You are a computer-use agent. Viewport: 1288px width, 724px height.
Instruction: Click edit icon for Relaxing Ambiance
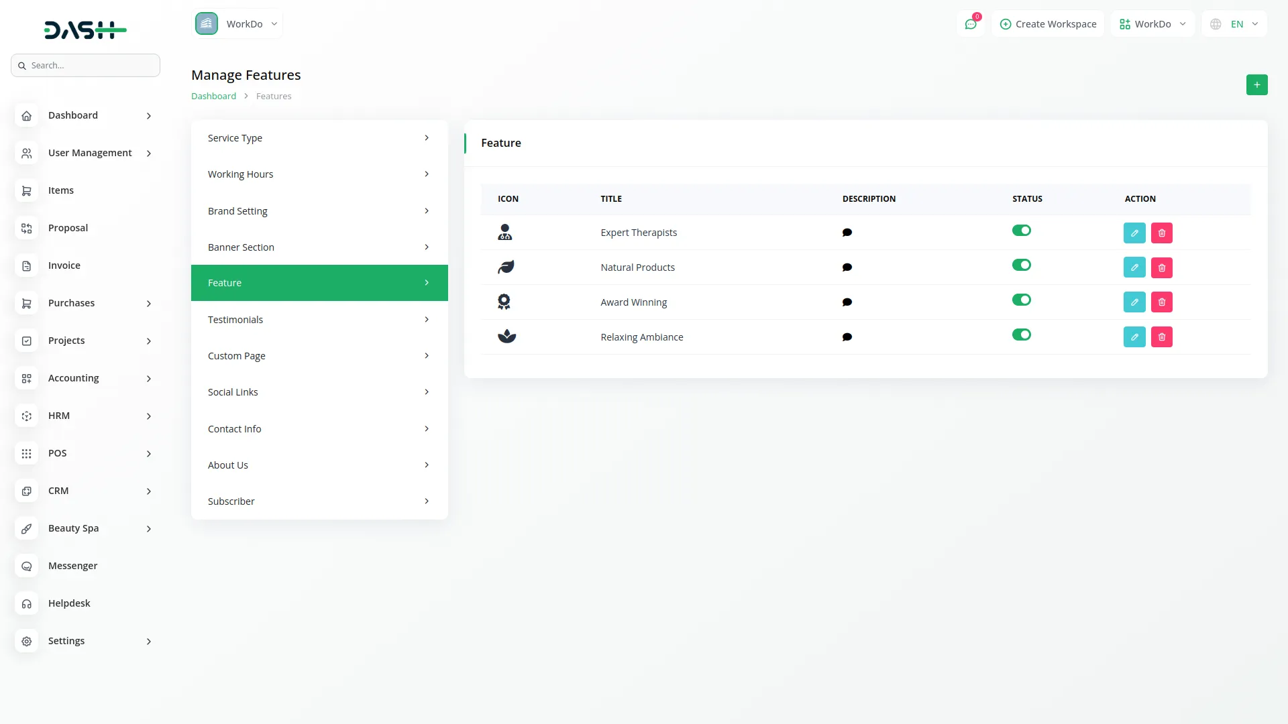click(x=1134, y=337)
